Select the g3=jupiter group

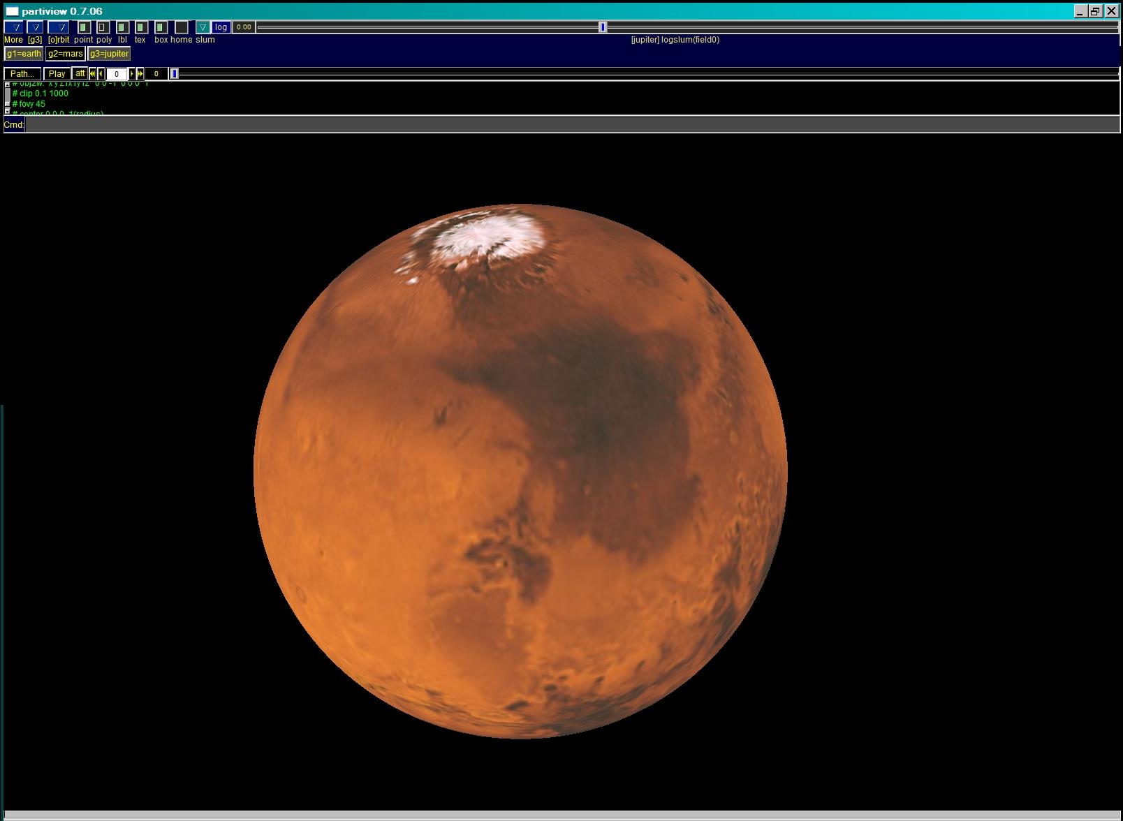click(x=109, y=54)
